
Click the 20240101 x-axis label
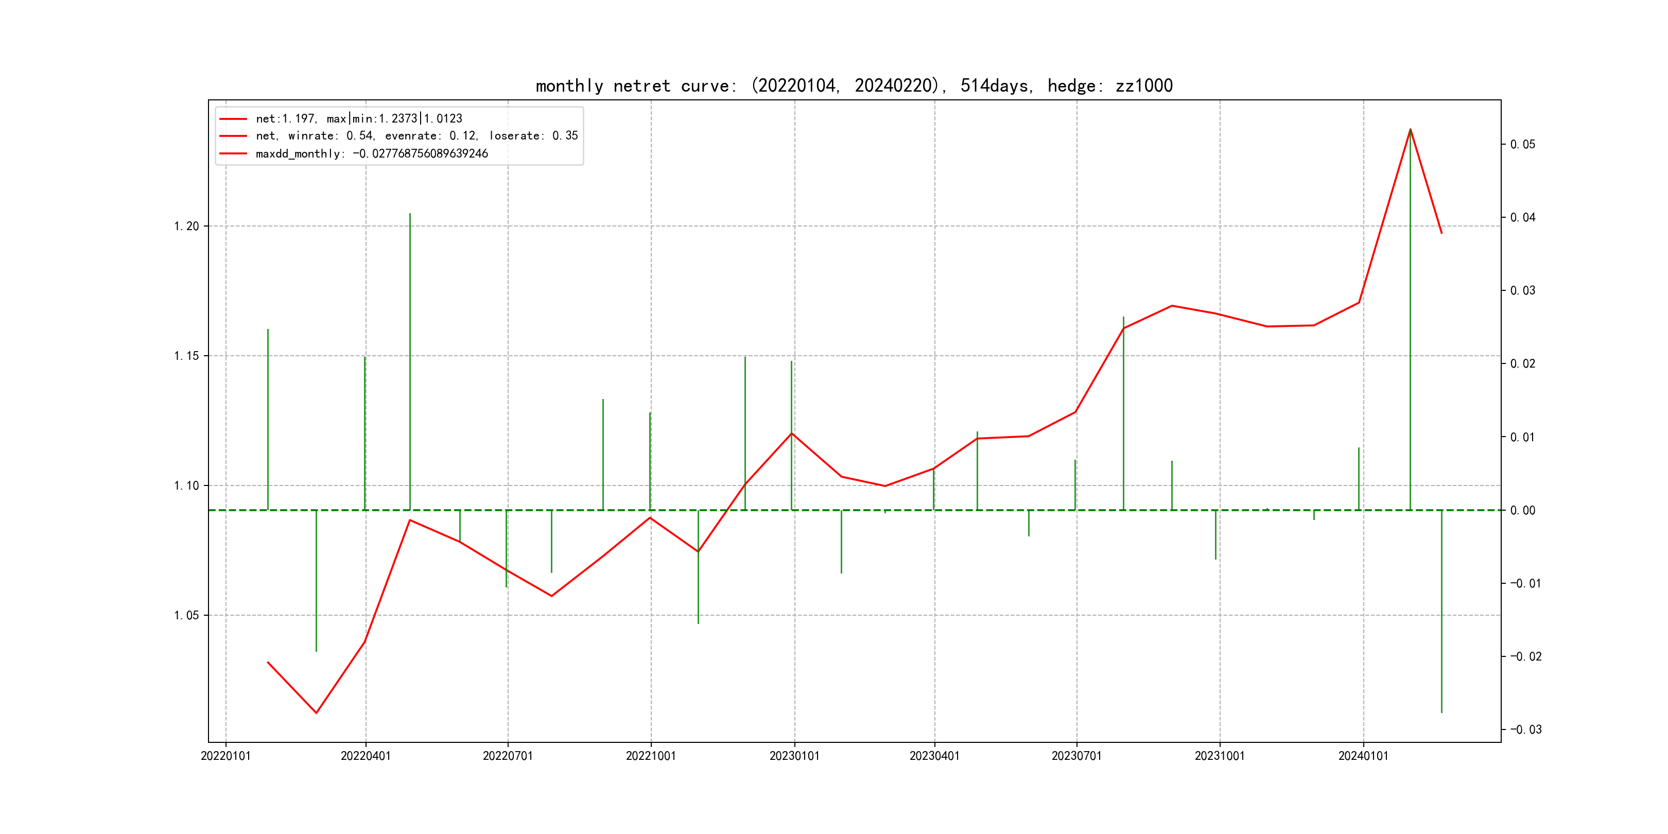(1363, 756)
